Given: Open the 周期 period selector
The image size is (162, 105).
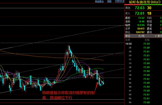Looking at the screenshot, I should pyautogui.click(x=109, y=1).
